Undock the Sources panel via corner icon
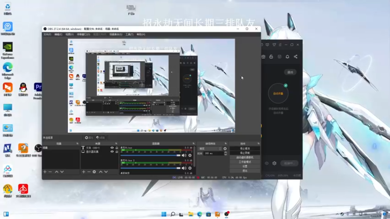This screenshot has height=219, width=390. point(116,144)
